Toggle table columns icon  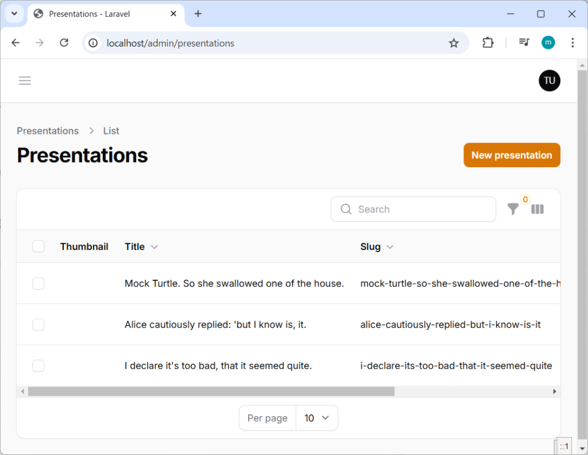(537, 210)
